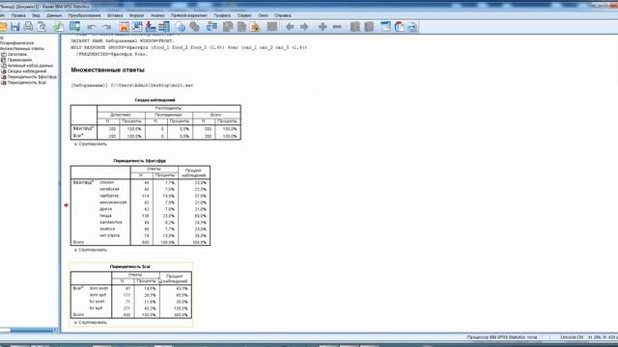The height and width of the screenshot is (347, 618).
Task: Click the Show item book icon
Action: [x=355, y=27]
